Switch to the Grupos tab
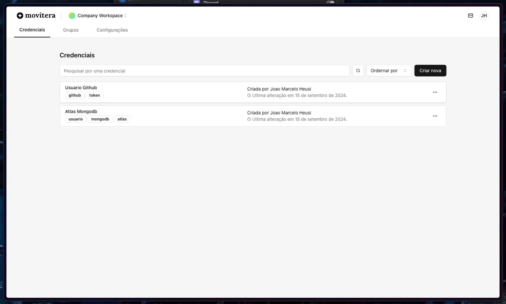The image size is (506, 304). [x=70, y=30]
